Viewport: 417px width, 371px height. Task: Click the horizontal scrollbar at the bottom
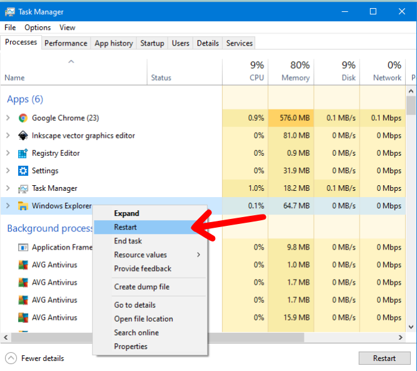coord(188,338)
